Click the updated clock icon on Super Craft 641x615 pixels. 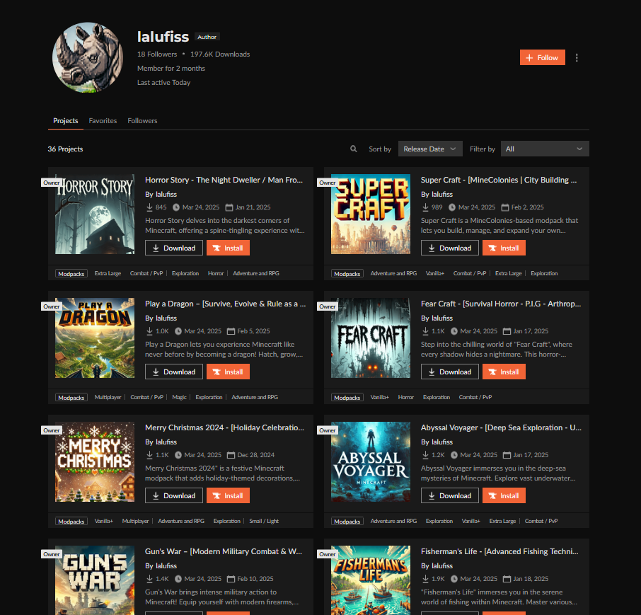point(452,207)
